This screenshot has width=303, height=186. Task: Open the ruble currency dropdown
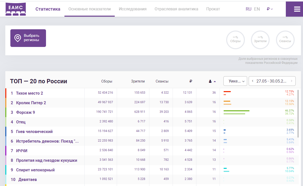270,9
